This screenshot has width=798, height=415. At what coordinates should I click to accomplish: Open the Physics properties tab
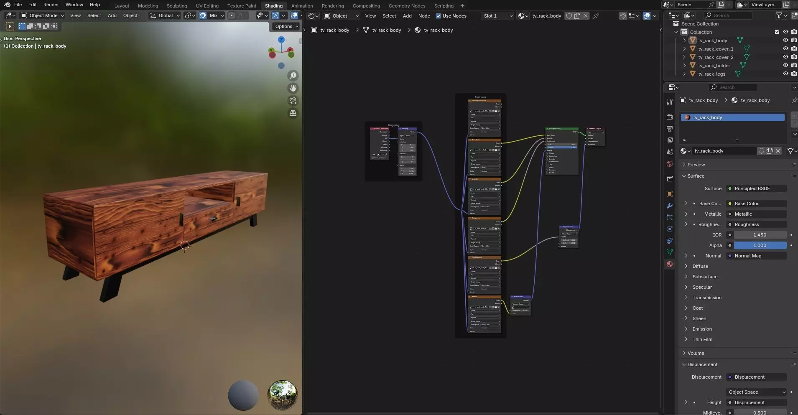[670, 229]
